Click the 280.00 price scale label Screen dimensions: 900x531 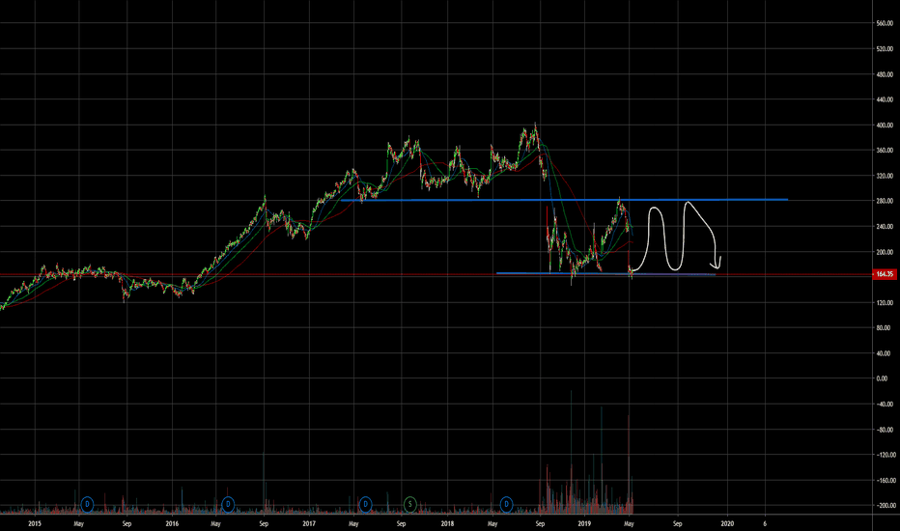(x=885, y=201)
